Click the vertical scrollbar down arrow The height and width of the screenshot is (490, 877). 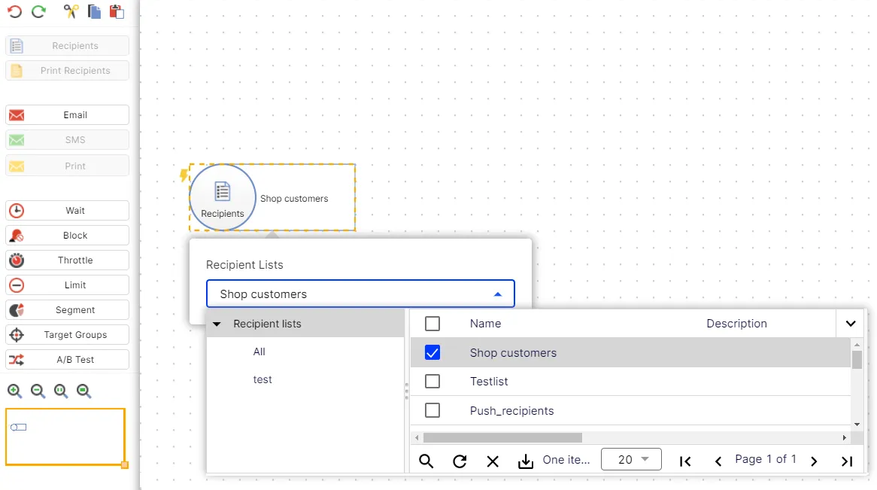pyautogui.click(x=857, y=425)
